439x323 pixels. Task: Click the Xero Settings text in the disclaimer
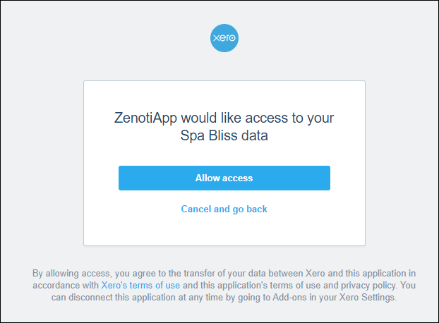tap(367, 298)
